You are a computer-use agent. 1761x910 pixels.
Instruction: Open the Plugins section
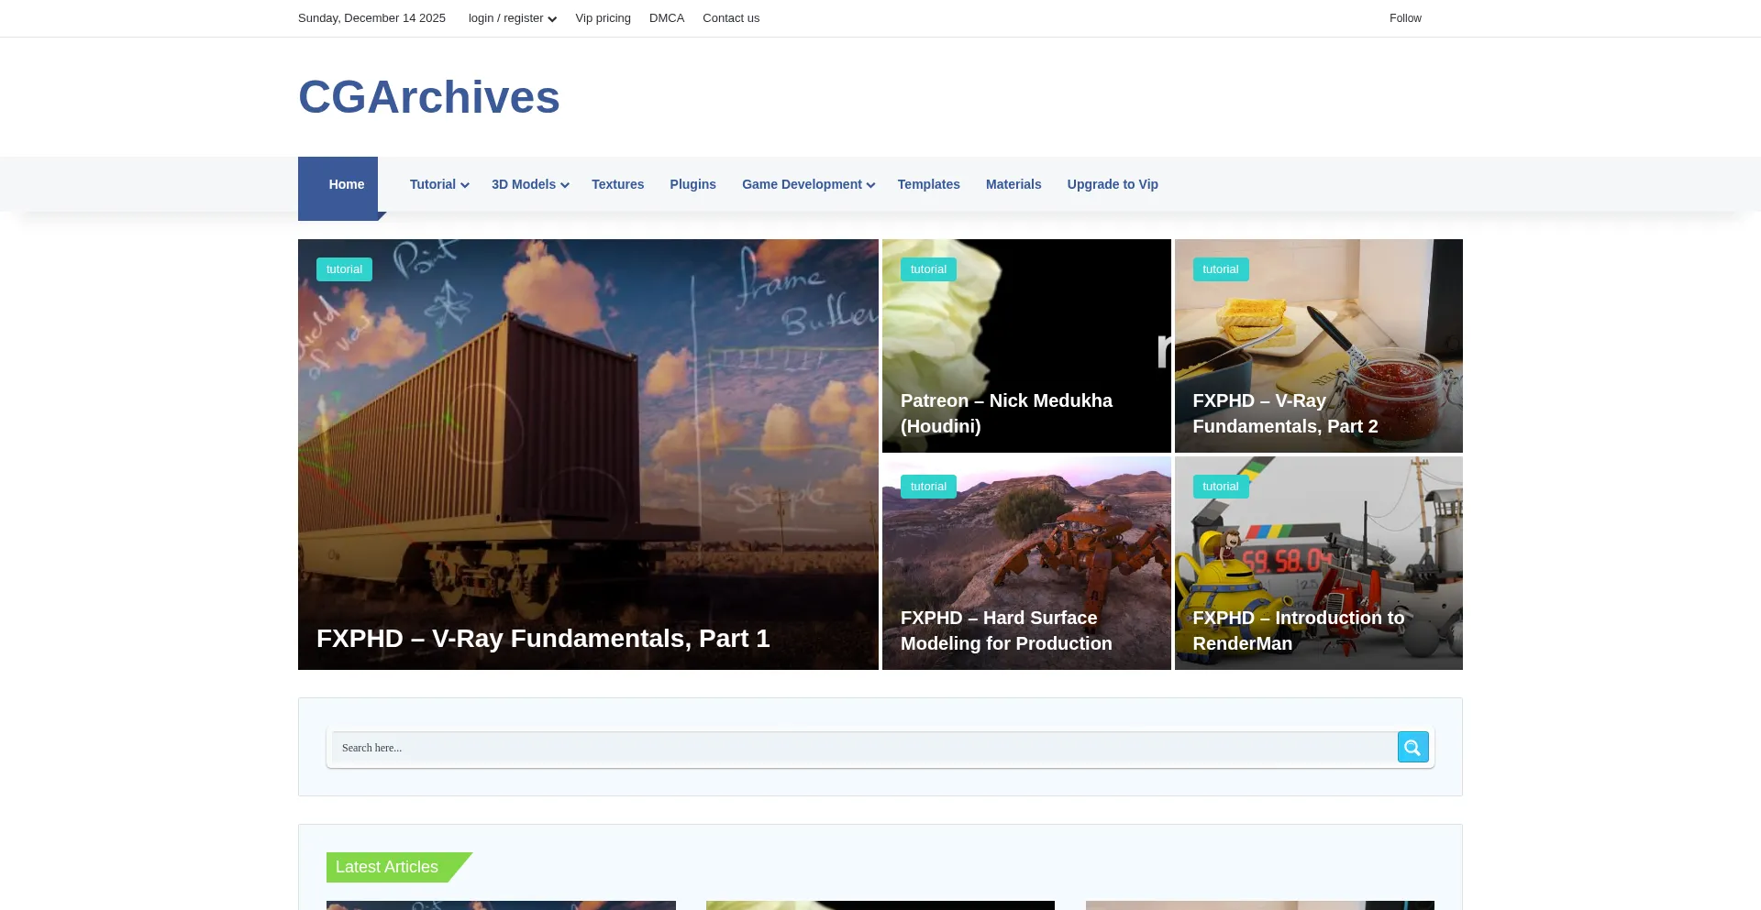(x=692, y=184)
